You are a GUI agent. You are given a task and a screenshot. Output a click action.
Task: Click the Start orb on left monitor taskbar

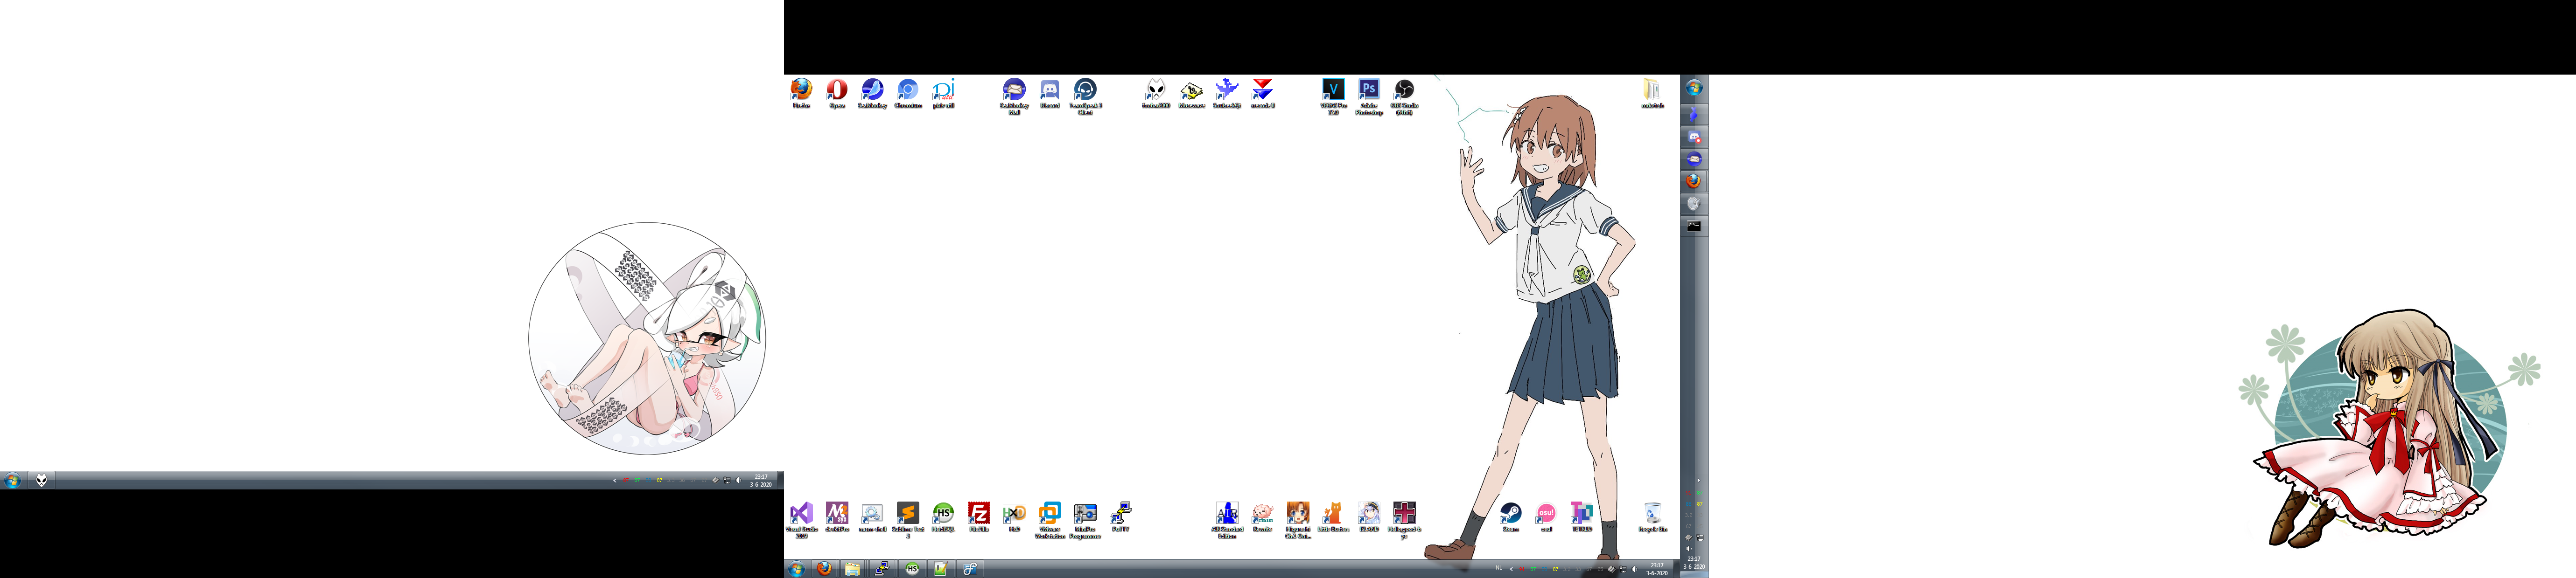click(13, 480)
